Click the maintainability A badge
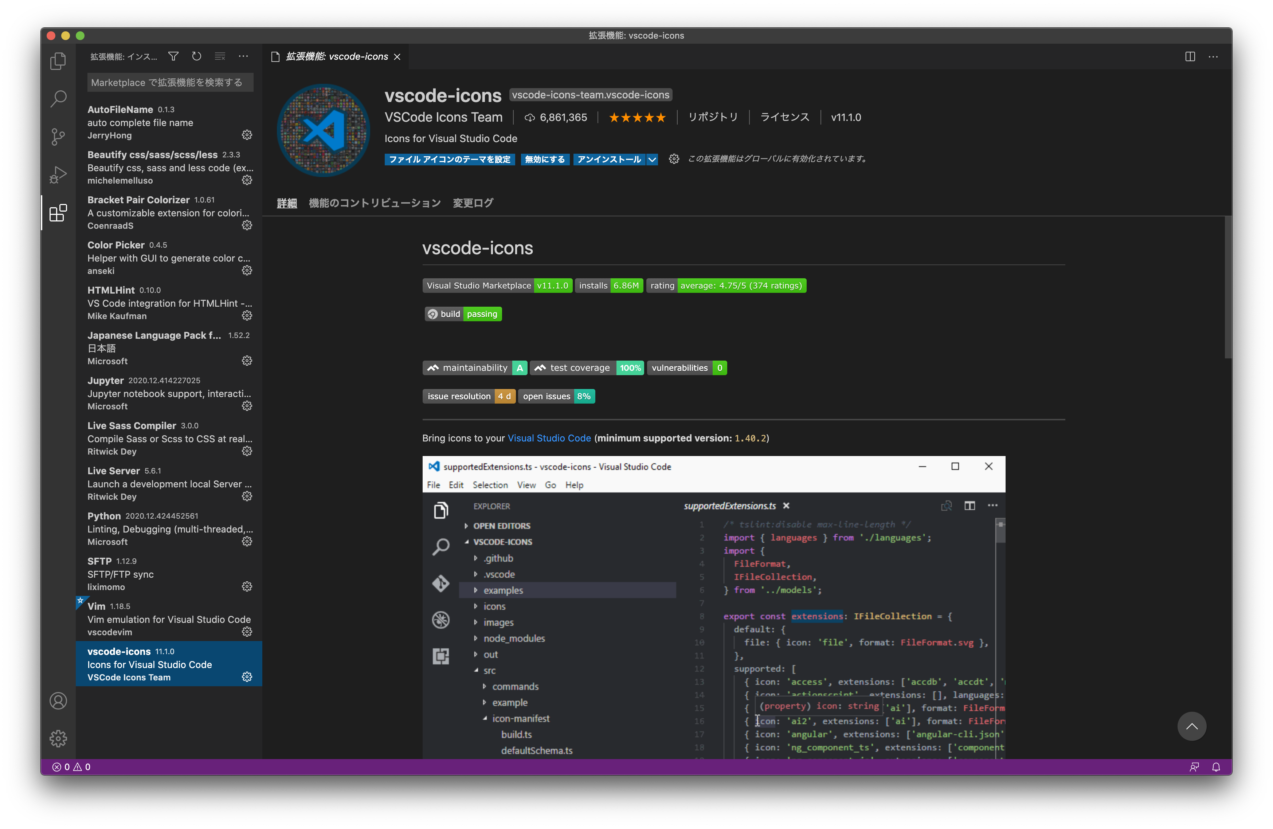Viewport: 1273px width, 829px height. click(x=475, y=368)
